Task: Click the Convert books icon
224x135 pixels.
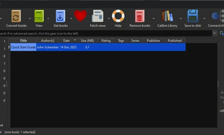Action: coord(16,16)
